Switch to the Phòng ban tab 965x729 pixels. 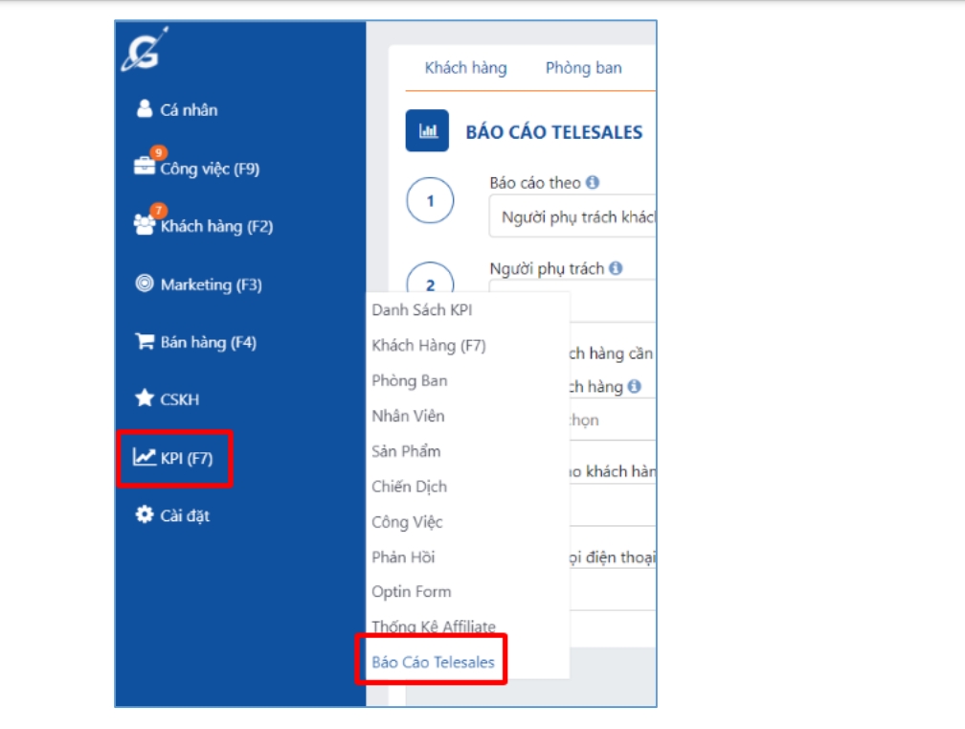coord(583,68)
